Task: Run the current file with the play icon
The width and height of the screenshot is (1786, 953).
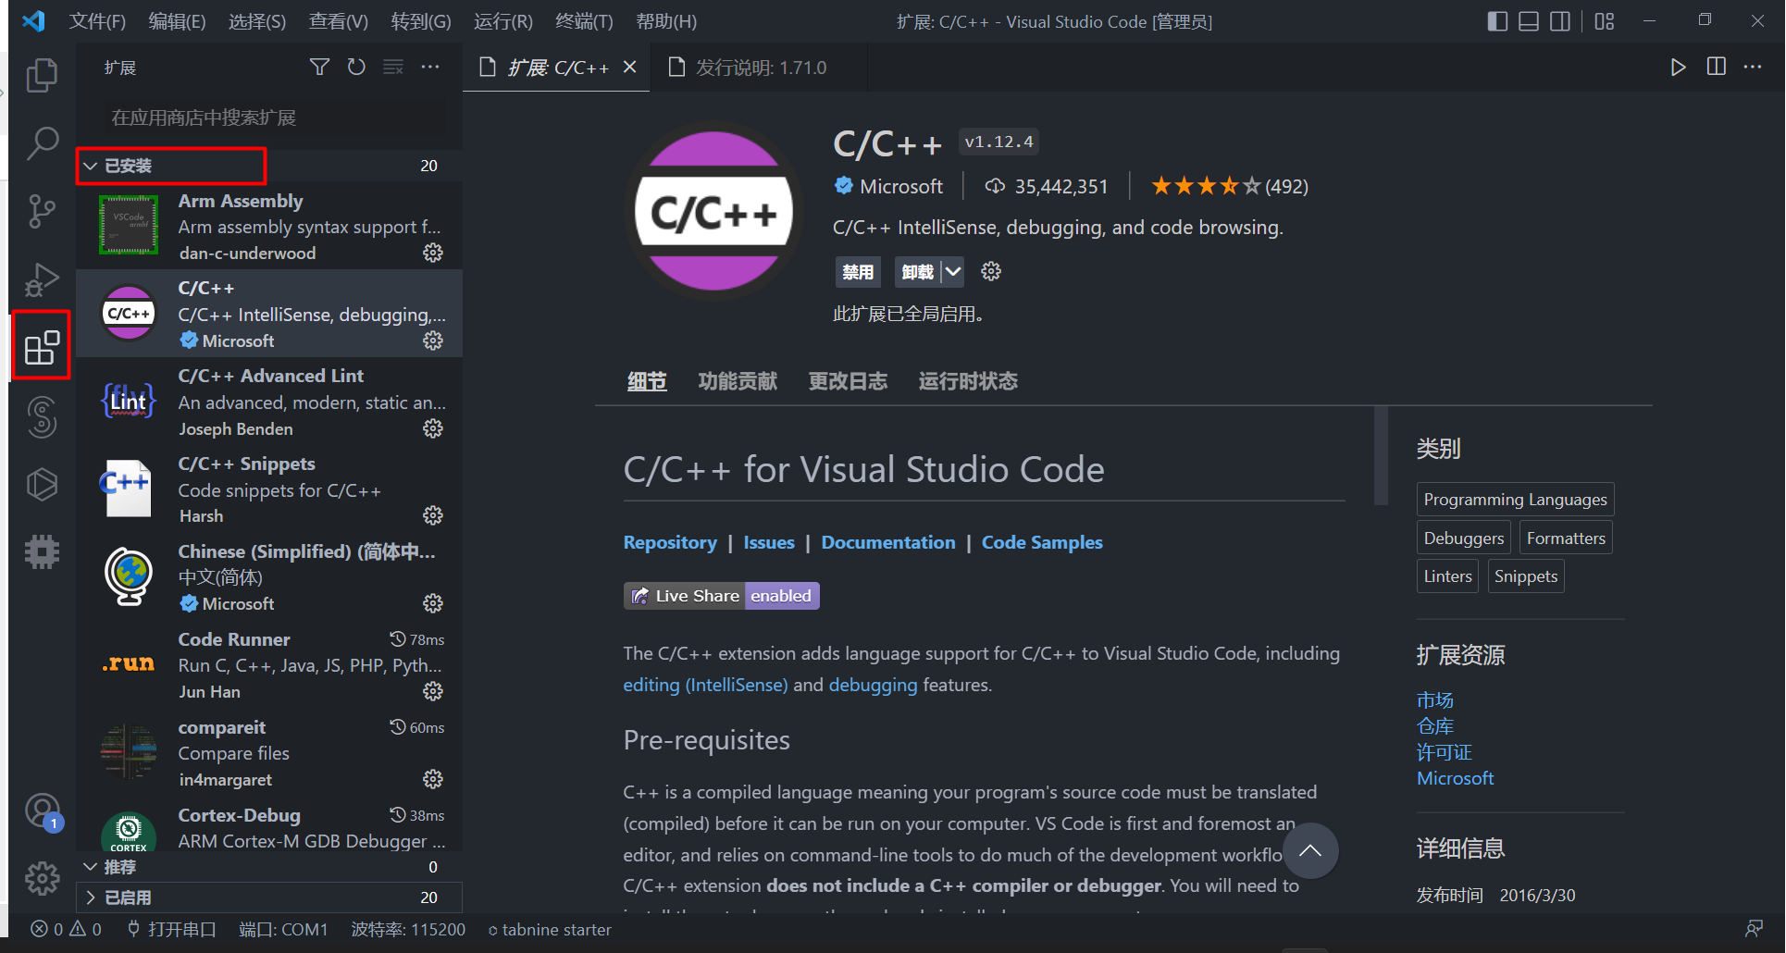Action: pos(1678,67)
